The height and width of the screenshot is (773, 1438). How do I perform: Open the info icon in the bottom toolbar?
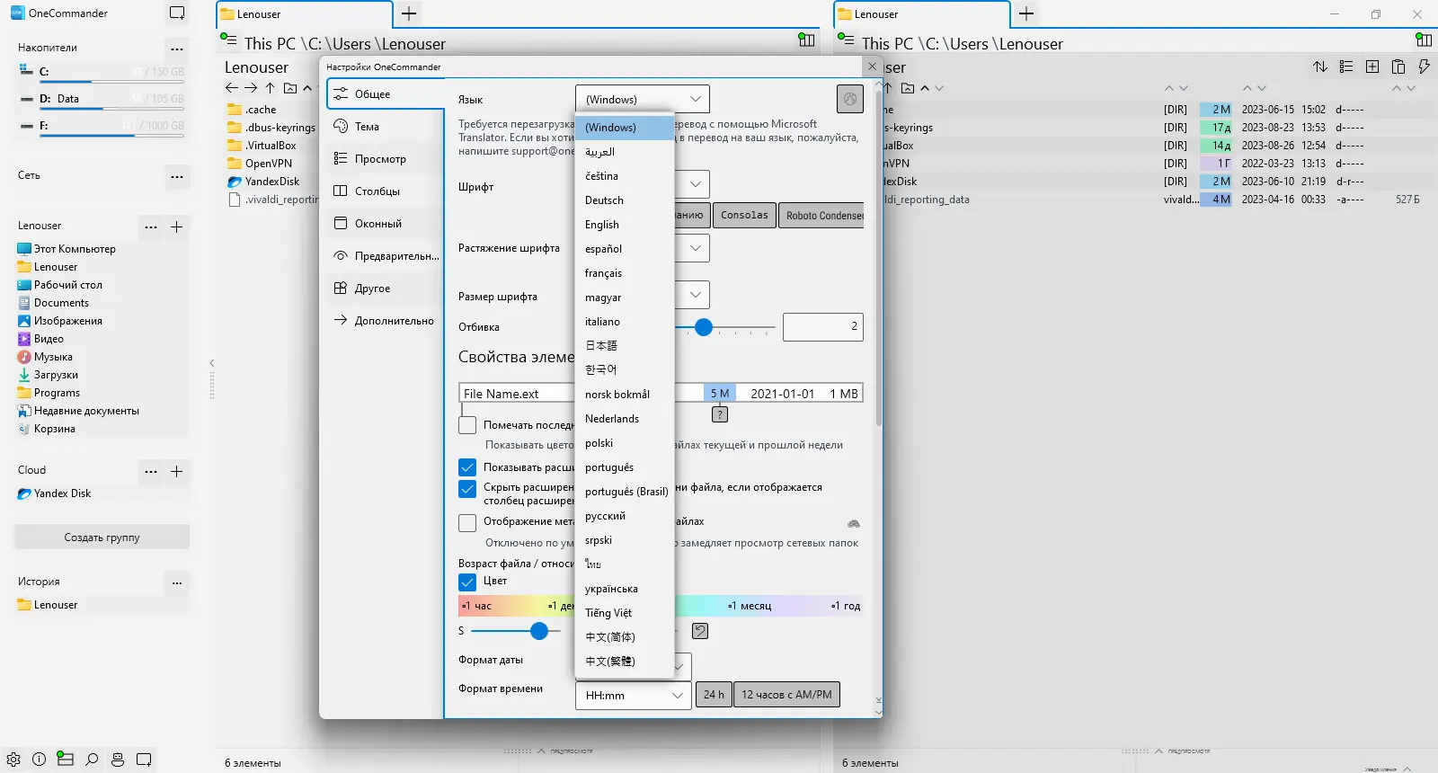[x=40, y=760]
